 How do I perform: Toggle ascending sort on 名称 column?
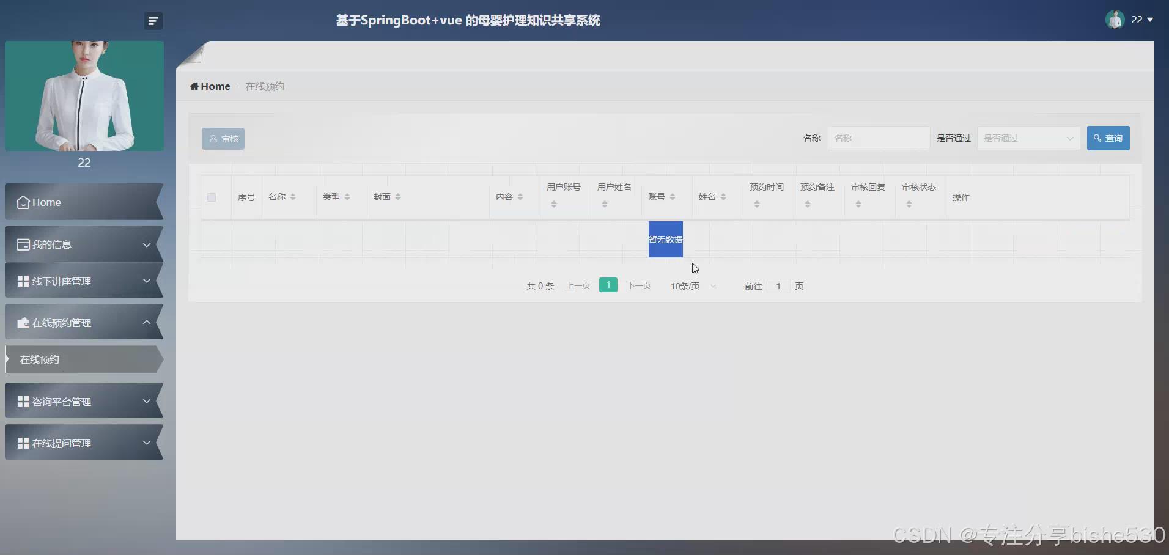tap(293, 194)
